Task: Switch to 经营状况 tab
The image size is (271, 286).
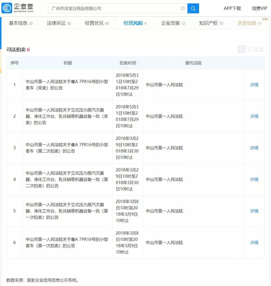Action: [x=97, y=23]
